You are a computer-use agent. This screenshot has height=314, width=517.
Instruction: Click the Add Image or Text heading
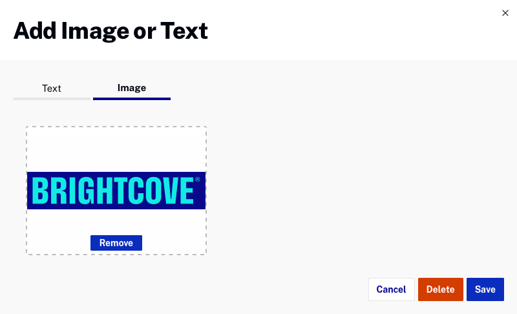click(111, 31)
